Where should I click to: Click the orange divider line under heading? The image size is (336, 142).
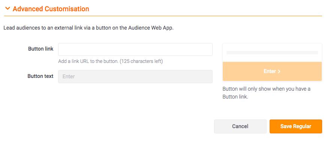click(163, 16)
